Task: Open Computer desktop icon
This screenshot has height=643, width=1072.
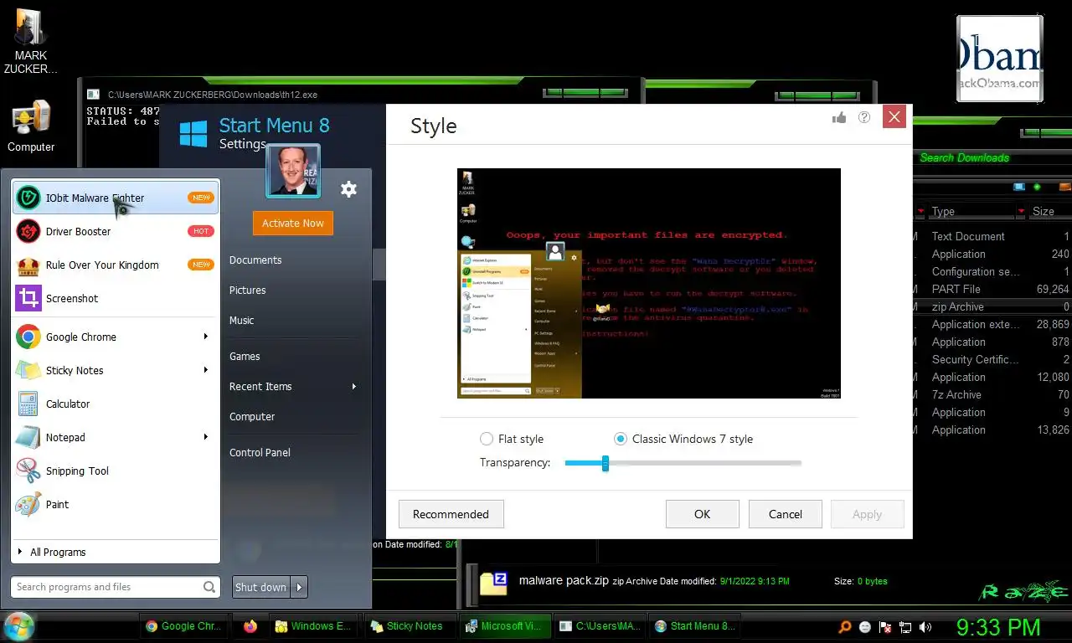Action: click(31, 126)
